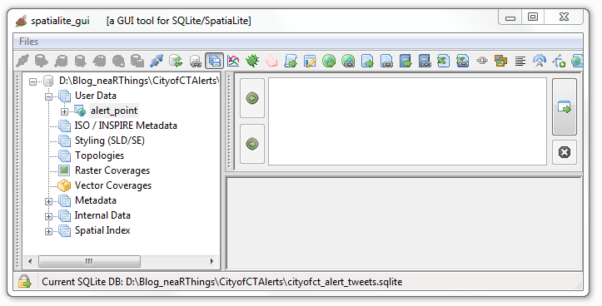Click the blue plug disconnect database icon
The height and width of the screenshot is (306, 602).
tap(157, 61)
